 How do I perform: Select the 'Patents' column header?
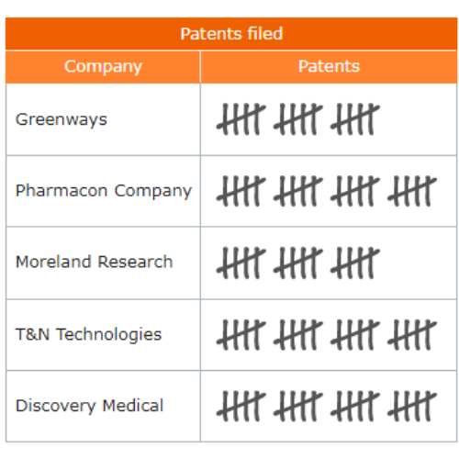point(329,66)
